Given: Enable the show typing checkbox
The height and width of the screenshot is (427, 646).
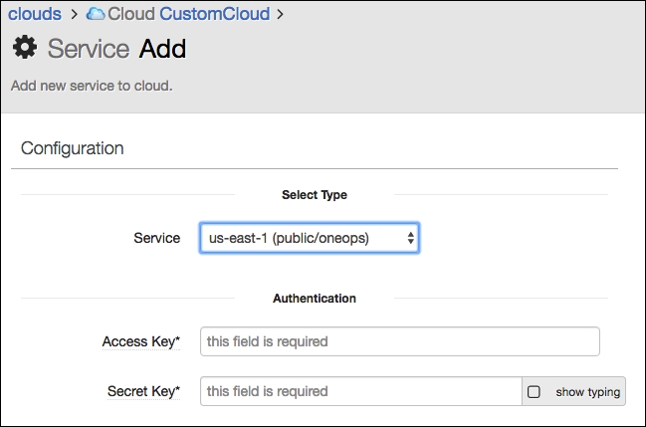Looking at the screenshot, I should point(534,391).
